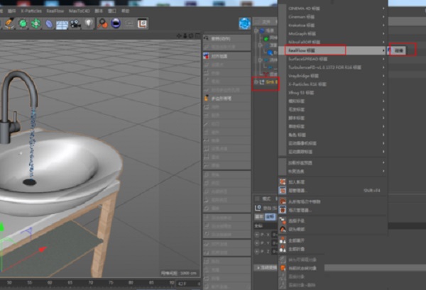The width and height of the screenshot is (426, 290).
Task: Click the rightmost framed layout toolbar icon
Action: pyautogui.click(x=142, y=24)
